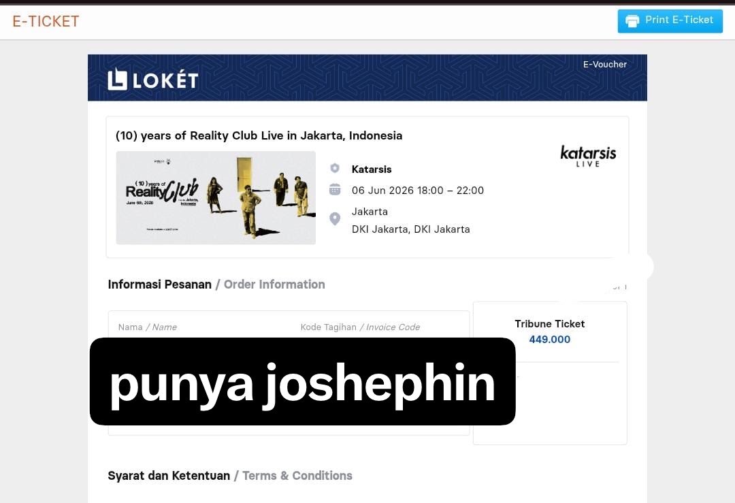Viewport: 735px width, 503px height.
Task: Click the Print E-Ticket button
Action: 670,21
